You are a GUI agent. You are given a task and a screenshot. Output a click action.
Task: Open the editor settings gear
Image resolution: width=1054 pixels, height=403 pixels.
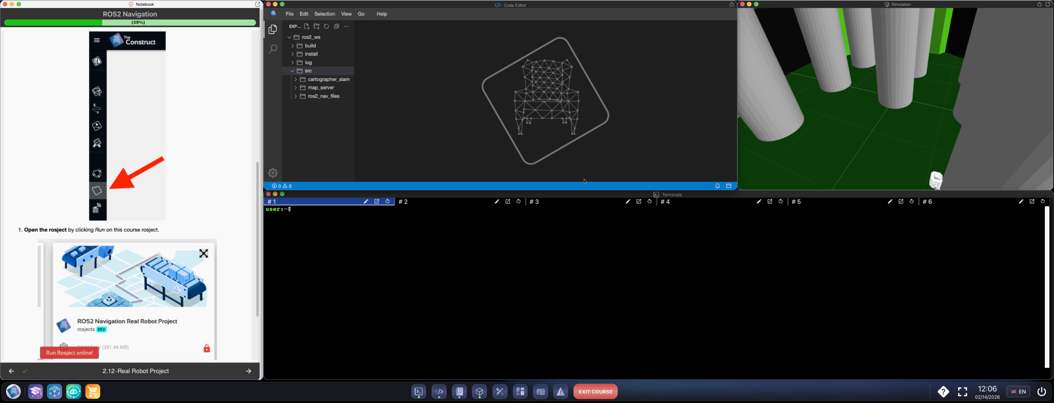[x=273, y=173]
